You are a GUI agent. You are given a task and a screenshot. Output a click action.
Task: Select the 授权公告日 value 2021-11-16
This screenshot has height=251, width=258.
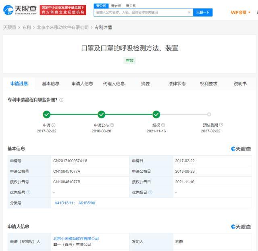click(185, 182)
